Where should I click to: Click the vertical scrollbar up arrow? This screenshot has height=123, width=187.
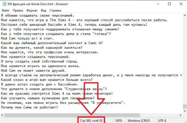click(x=185, y=15)
